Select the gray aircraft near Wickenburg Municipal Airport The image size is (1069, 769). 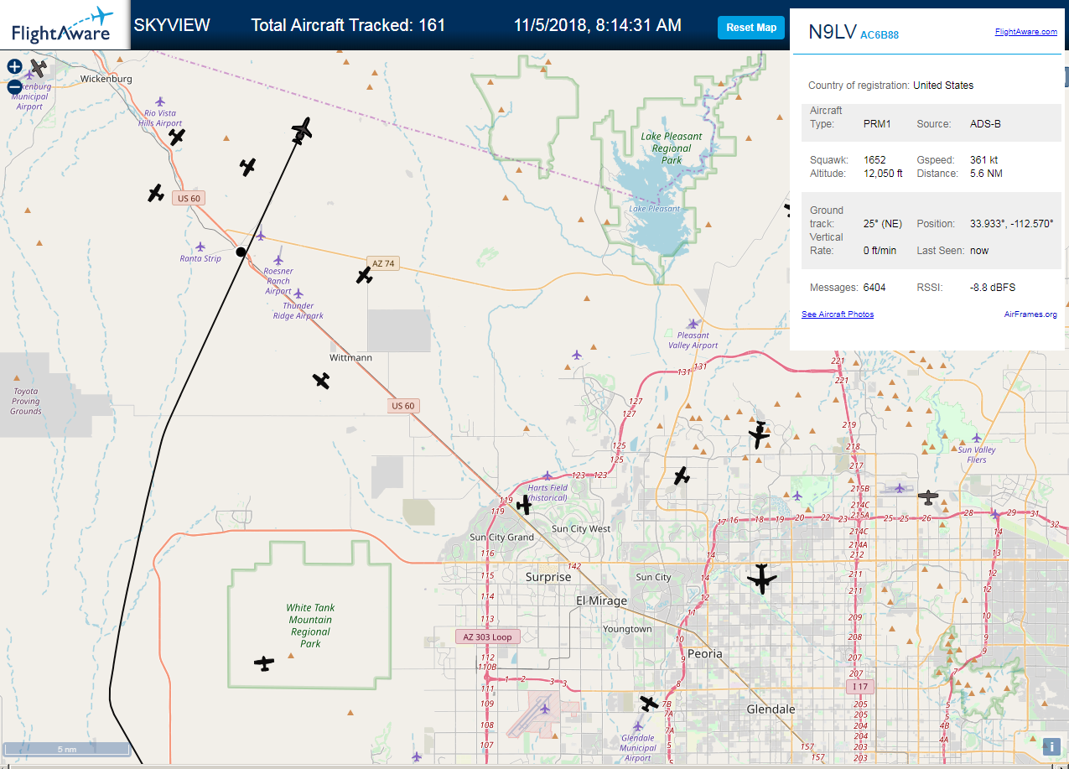(x=39, y=68)
